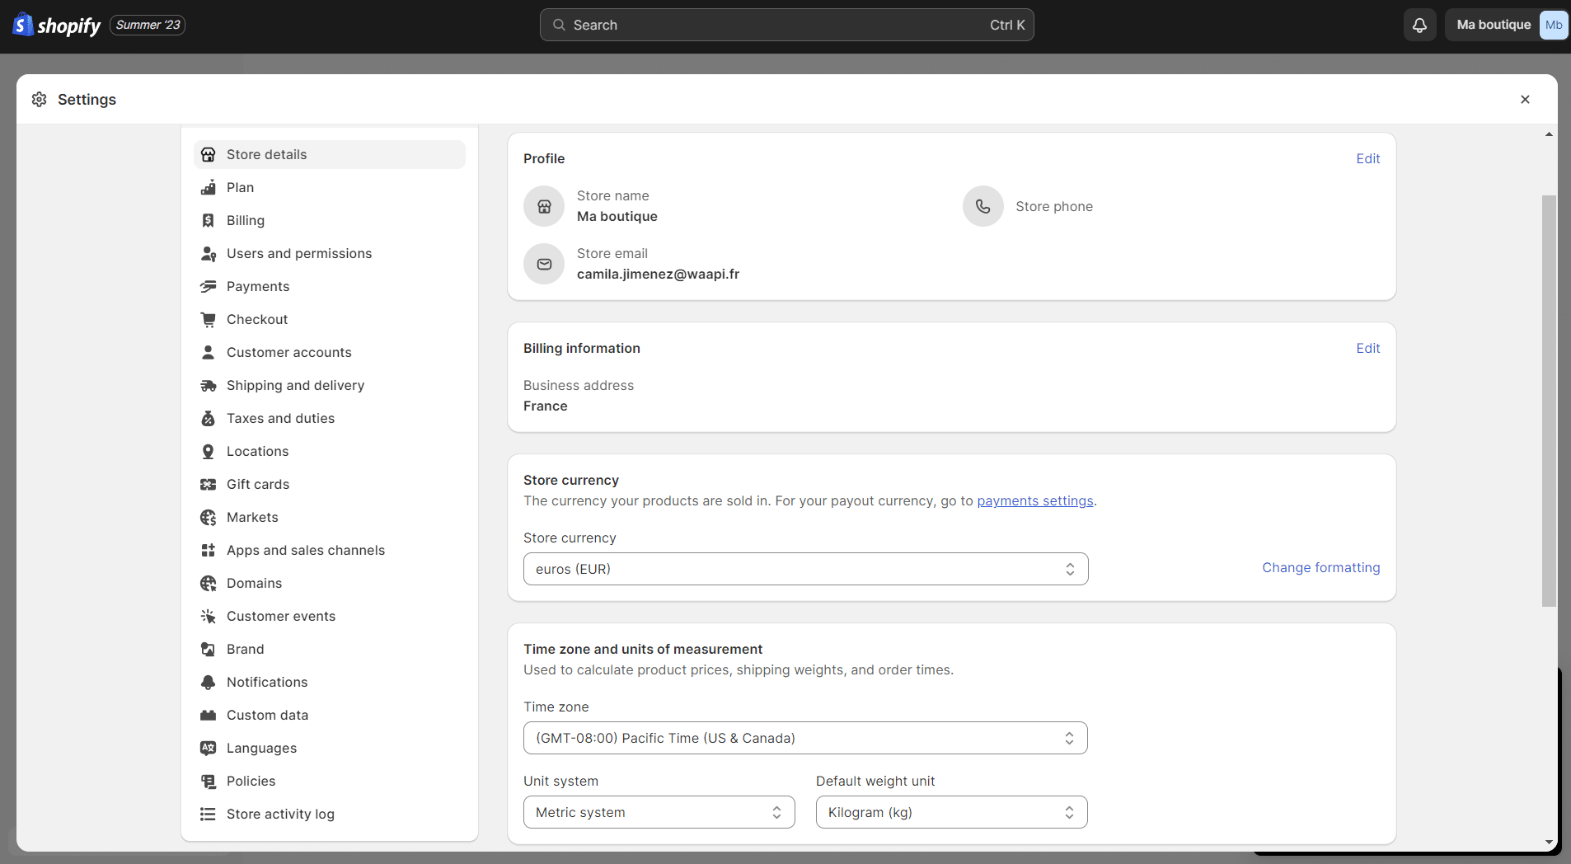Open the notifications bell in top bar
The height and width of the screenshot is (864, 1571).
1419,25
